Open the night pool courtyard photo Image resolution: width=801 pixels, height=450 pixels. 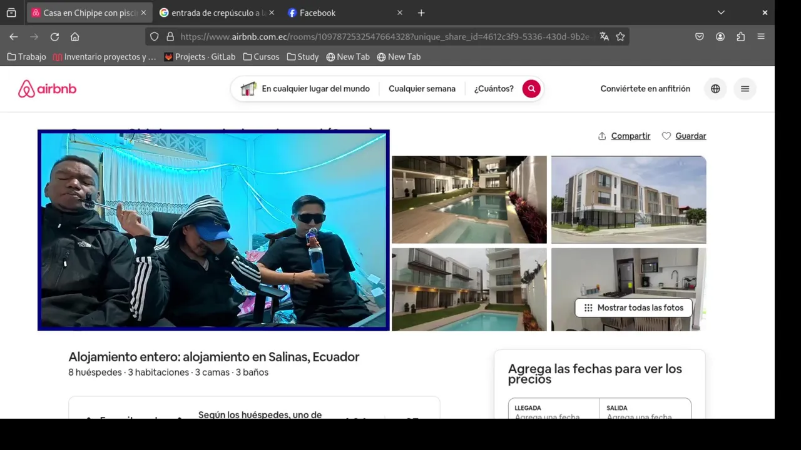point(469,199)
